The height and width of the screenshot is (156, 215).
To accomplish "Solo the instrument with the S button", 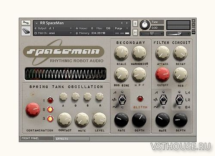I will click(x=135, y=24).
